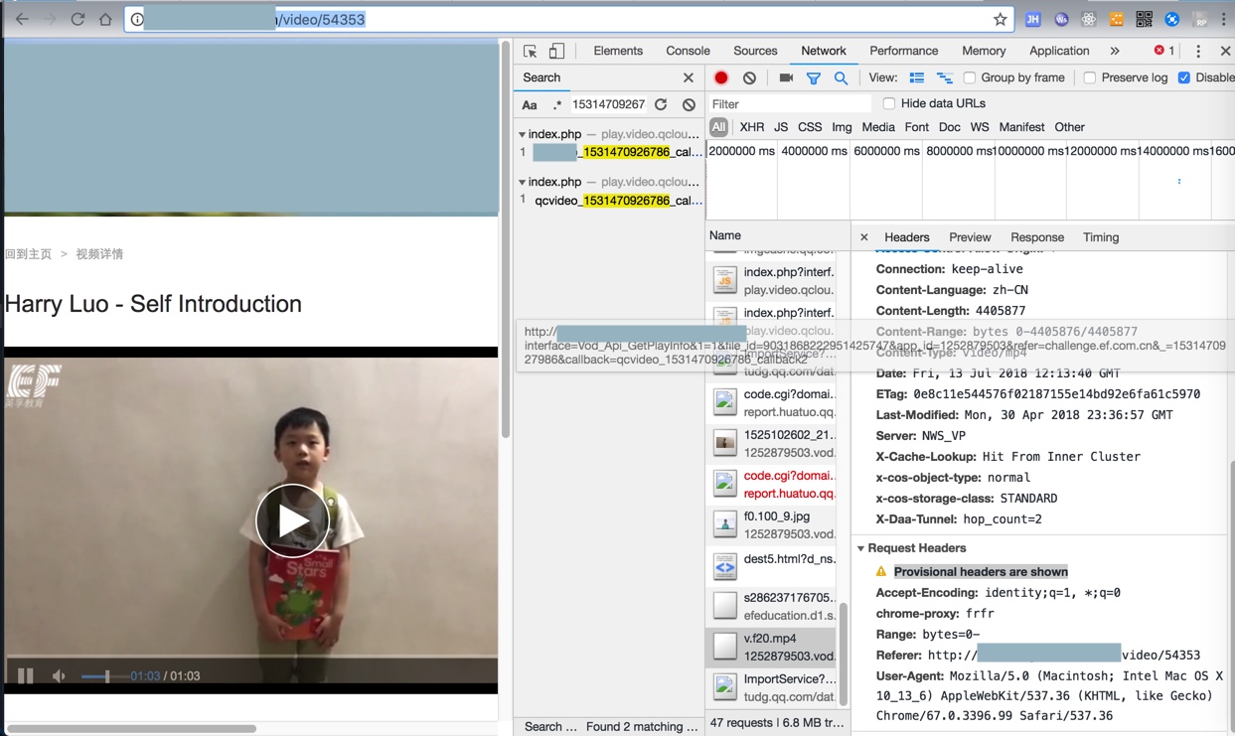The width and height of the screenshot is (1235, 736).
Task: Collapse first index.php search result
Action: [x=522, y=134]
